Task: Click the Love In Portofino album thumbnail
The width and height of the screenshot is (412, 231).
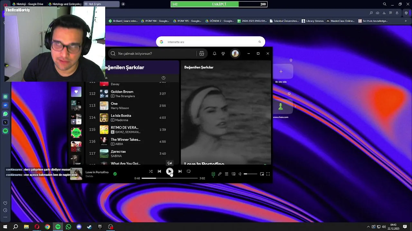Action: pyautogui.click(x=76, y=174)
